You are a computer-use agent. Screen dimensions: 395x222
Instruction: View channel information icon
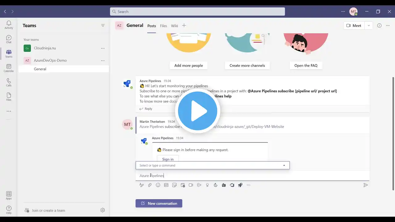click(379, 26)
